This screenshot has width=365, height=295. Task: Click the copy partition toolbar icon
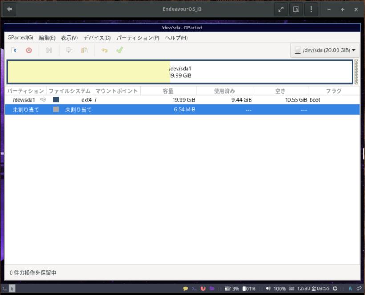tap(69, 50)
